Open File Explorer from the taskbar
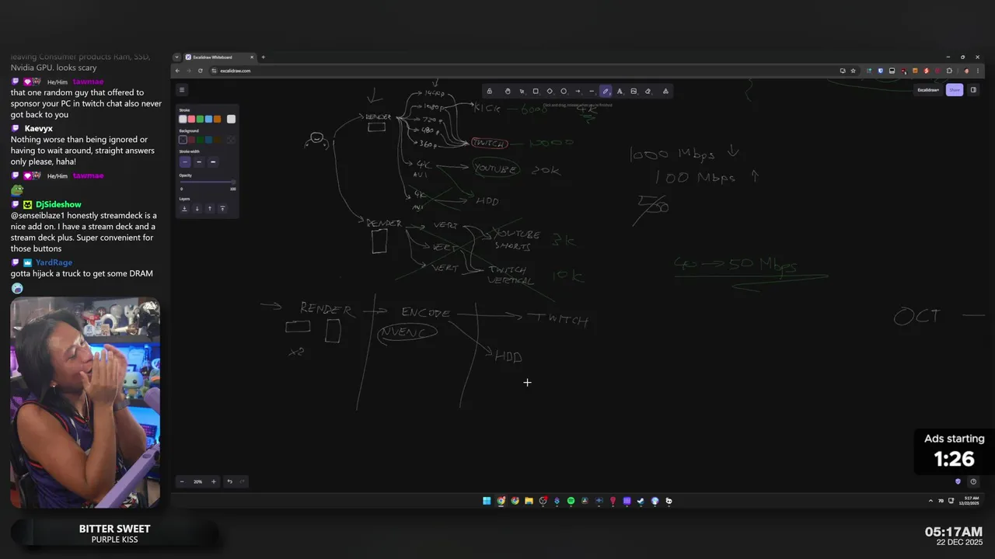Image resolution: width=995 pixels, height=559 pixels. 529,501
